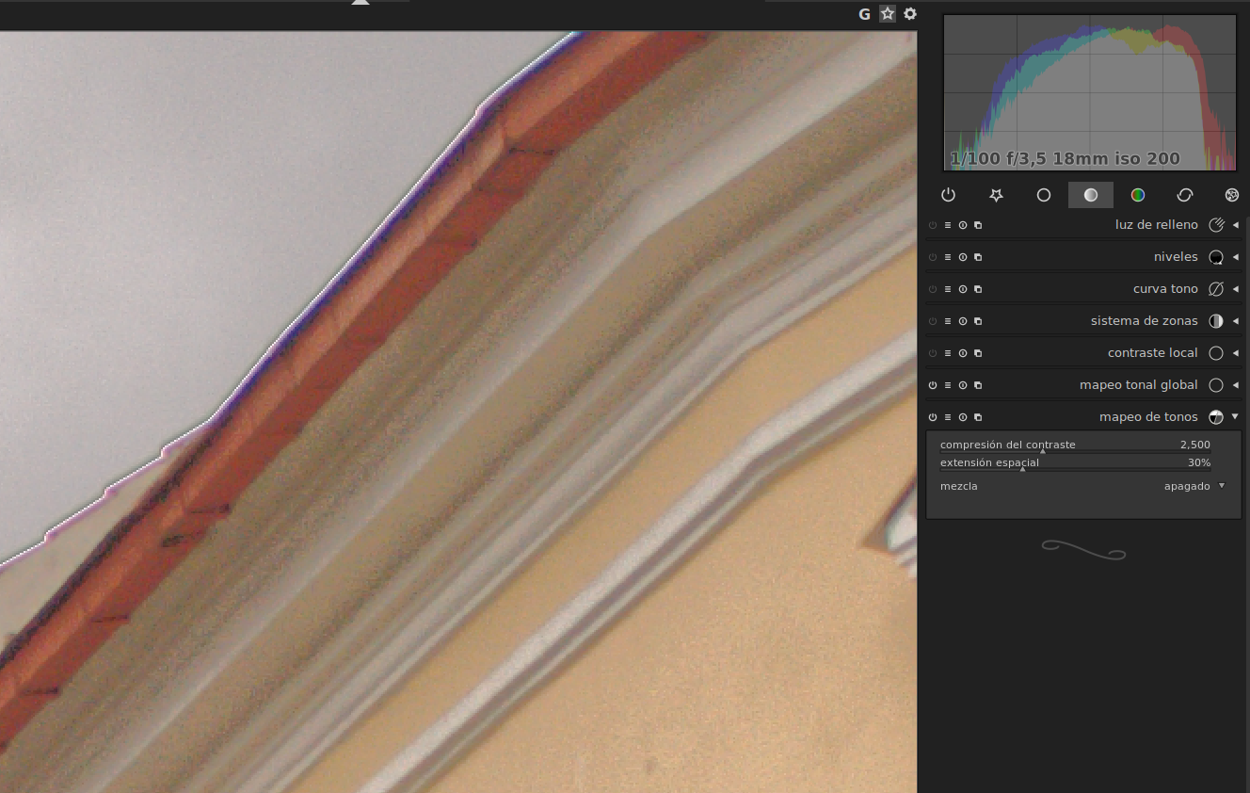This screenshot has height=793, width=1250.
Task: Enable the contraste local module
Action: click(x=933, y=353)
